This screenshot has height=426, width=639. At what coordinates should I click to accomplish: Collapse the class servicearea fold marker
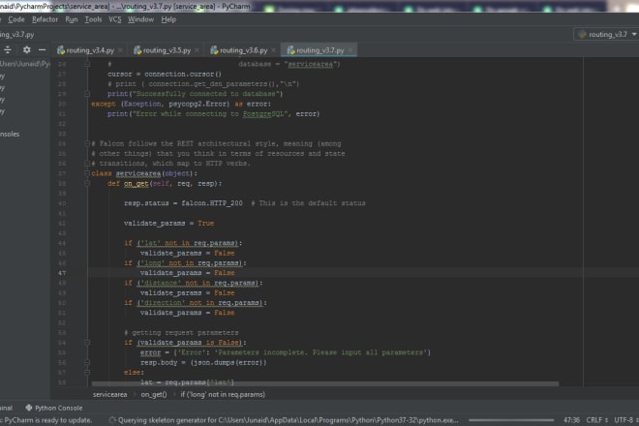pos(87,173)
